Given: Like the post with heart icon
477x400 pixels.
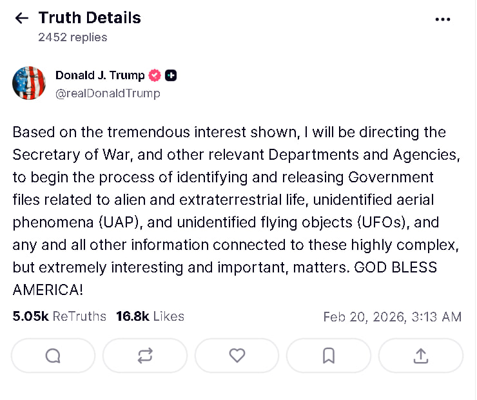Looking at the screenshot, I should click(237, 356).
